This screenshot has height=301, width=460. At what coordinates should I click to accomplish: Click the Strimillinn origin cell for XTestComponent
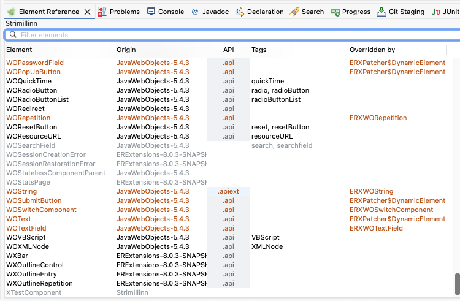[x=132, y=292]
